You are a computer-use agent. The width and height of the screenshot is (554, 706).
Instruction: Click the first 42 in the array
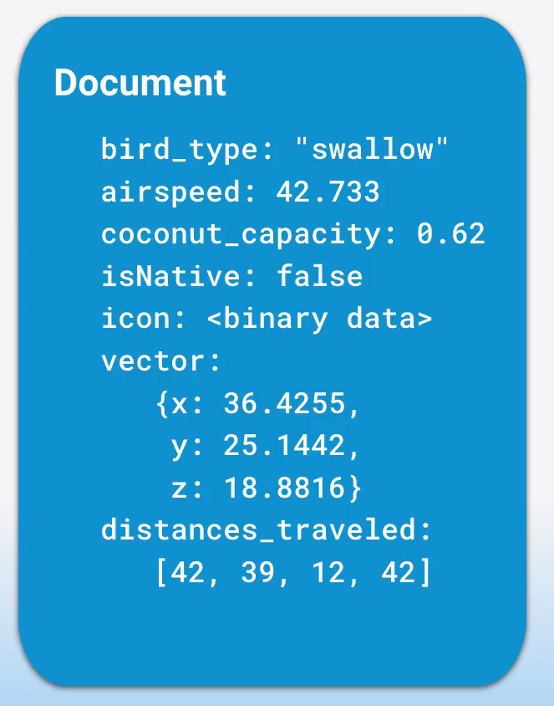188,572
